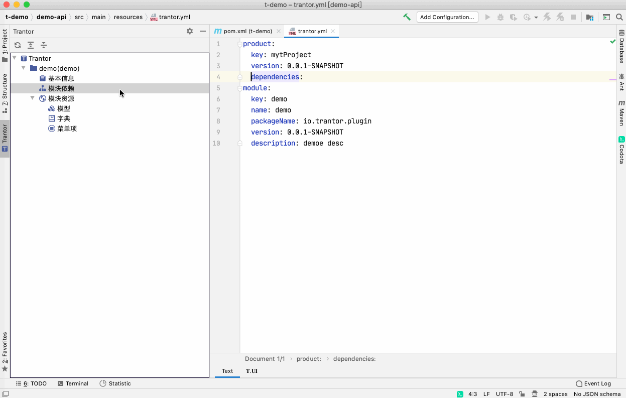Select 字典 tree item
Viewport: 626px width, 398px height.
[64, 118]
